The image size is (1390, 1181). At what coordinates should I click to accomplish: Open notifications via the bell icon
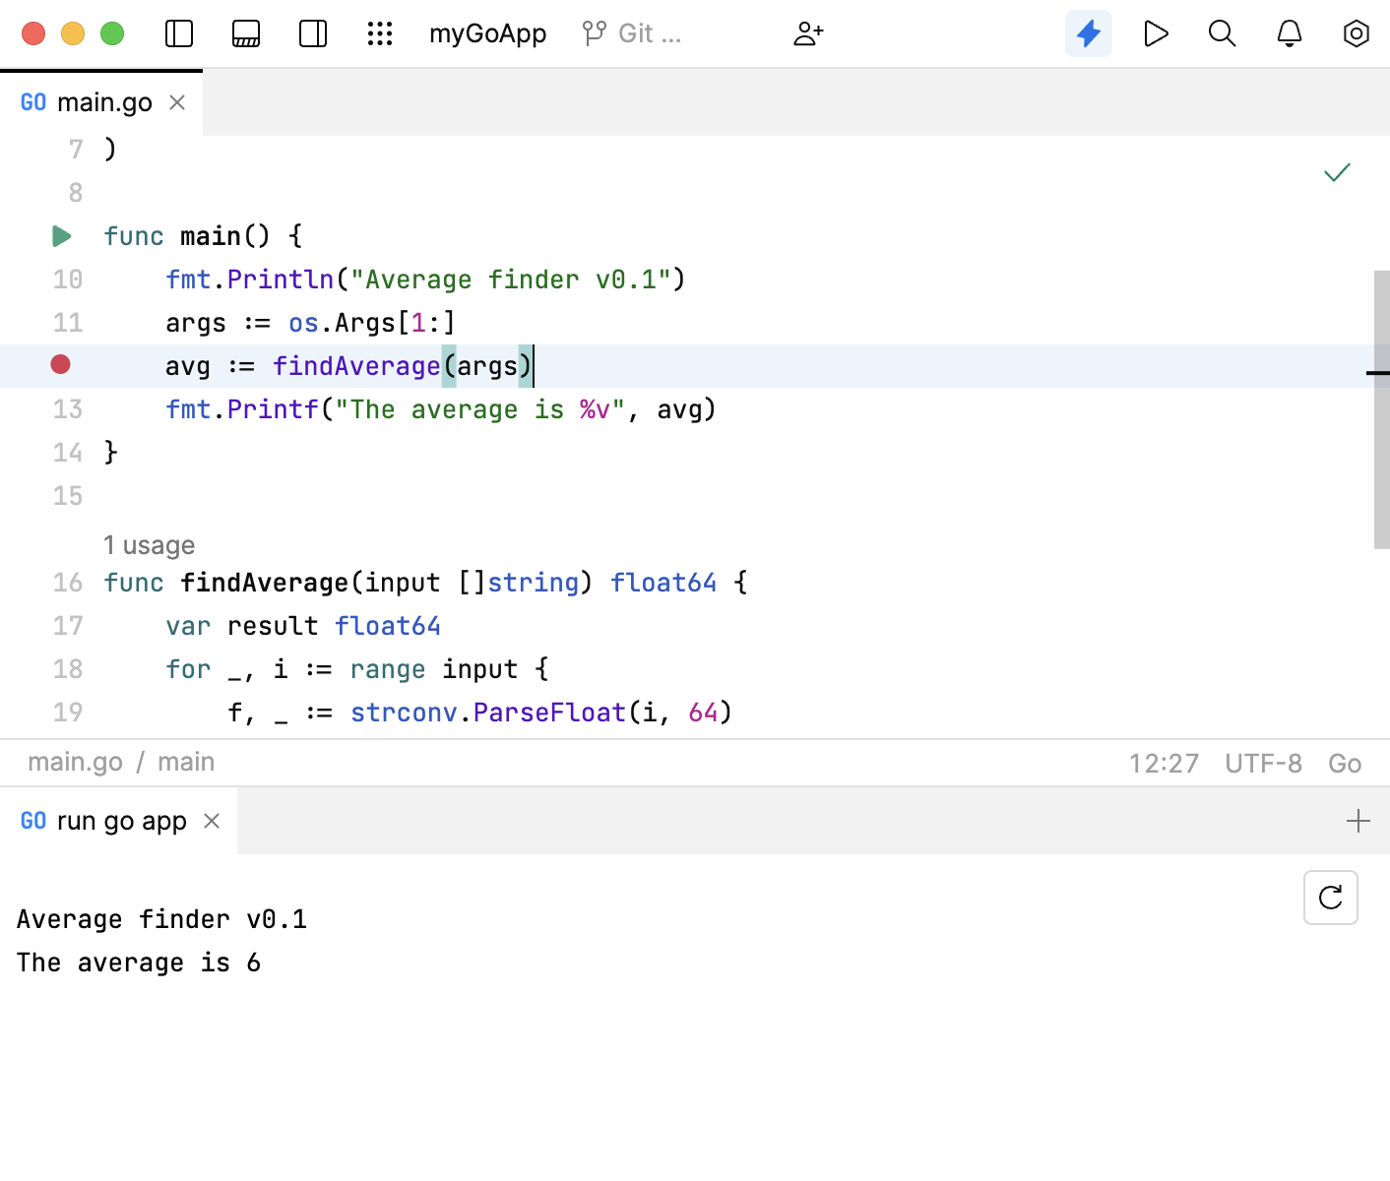1289,32
